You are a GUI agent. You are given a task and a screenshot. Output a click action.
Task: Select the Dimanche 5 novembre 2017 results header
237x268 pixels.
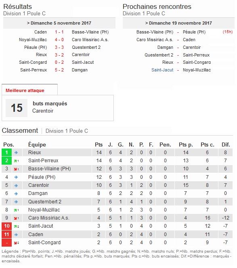pos(59,23)
